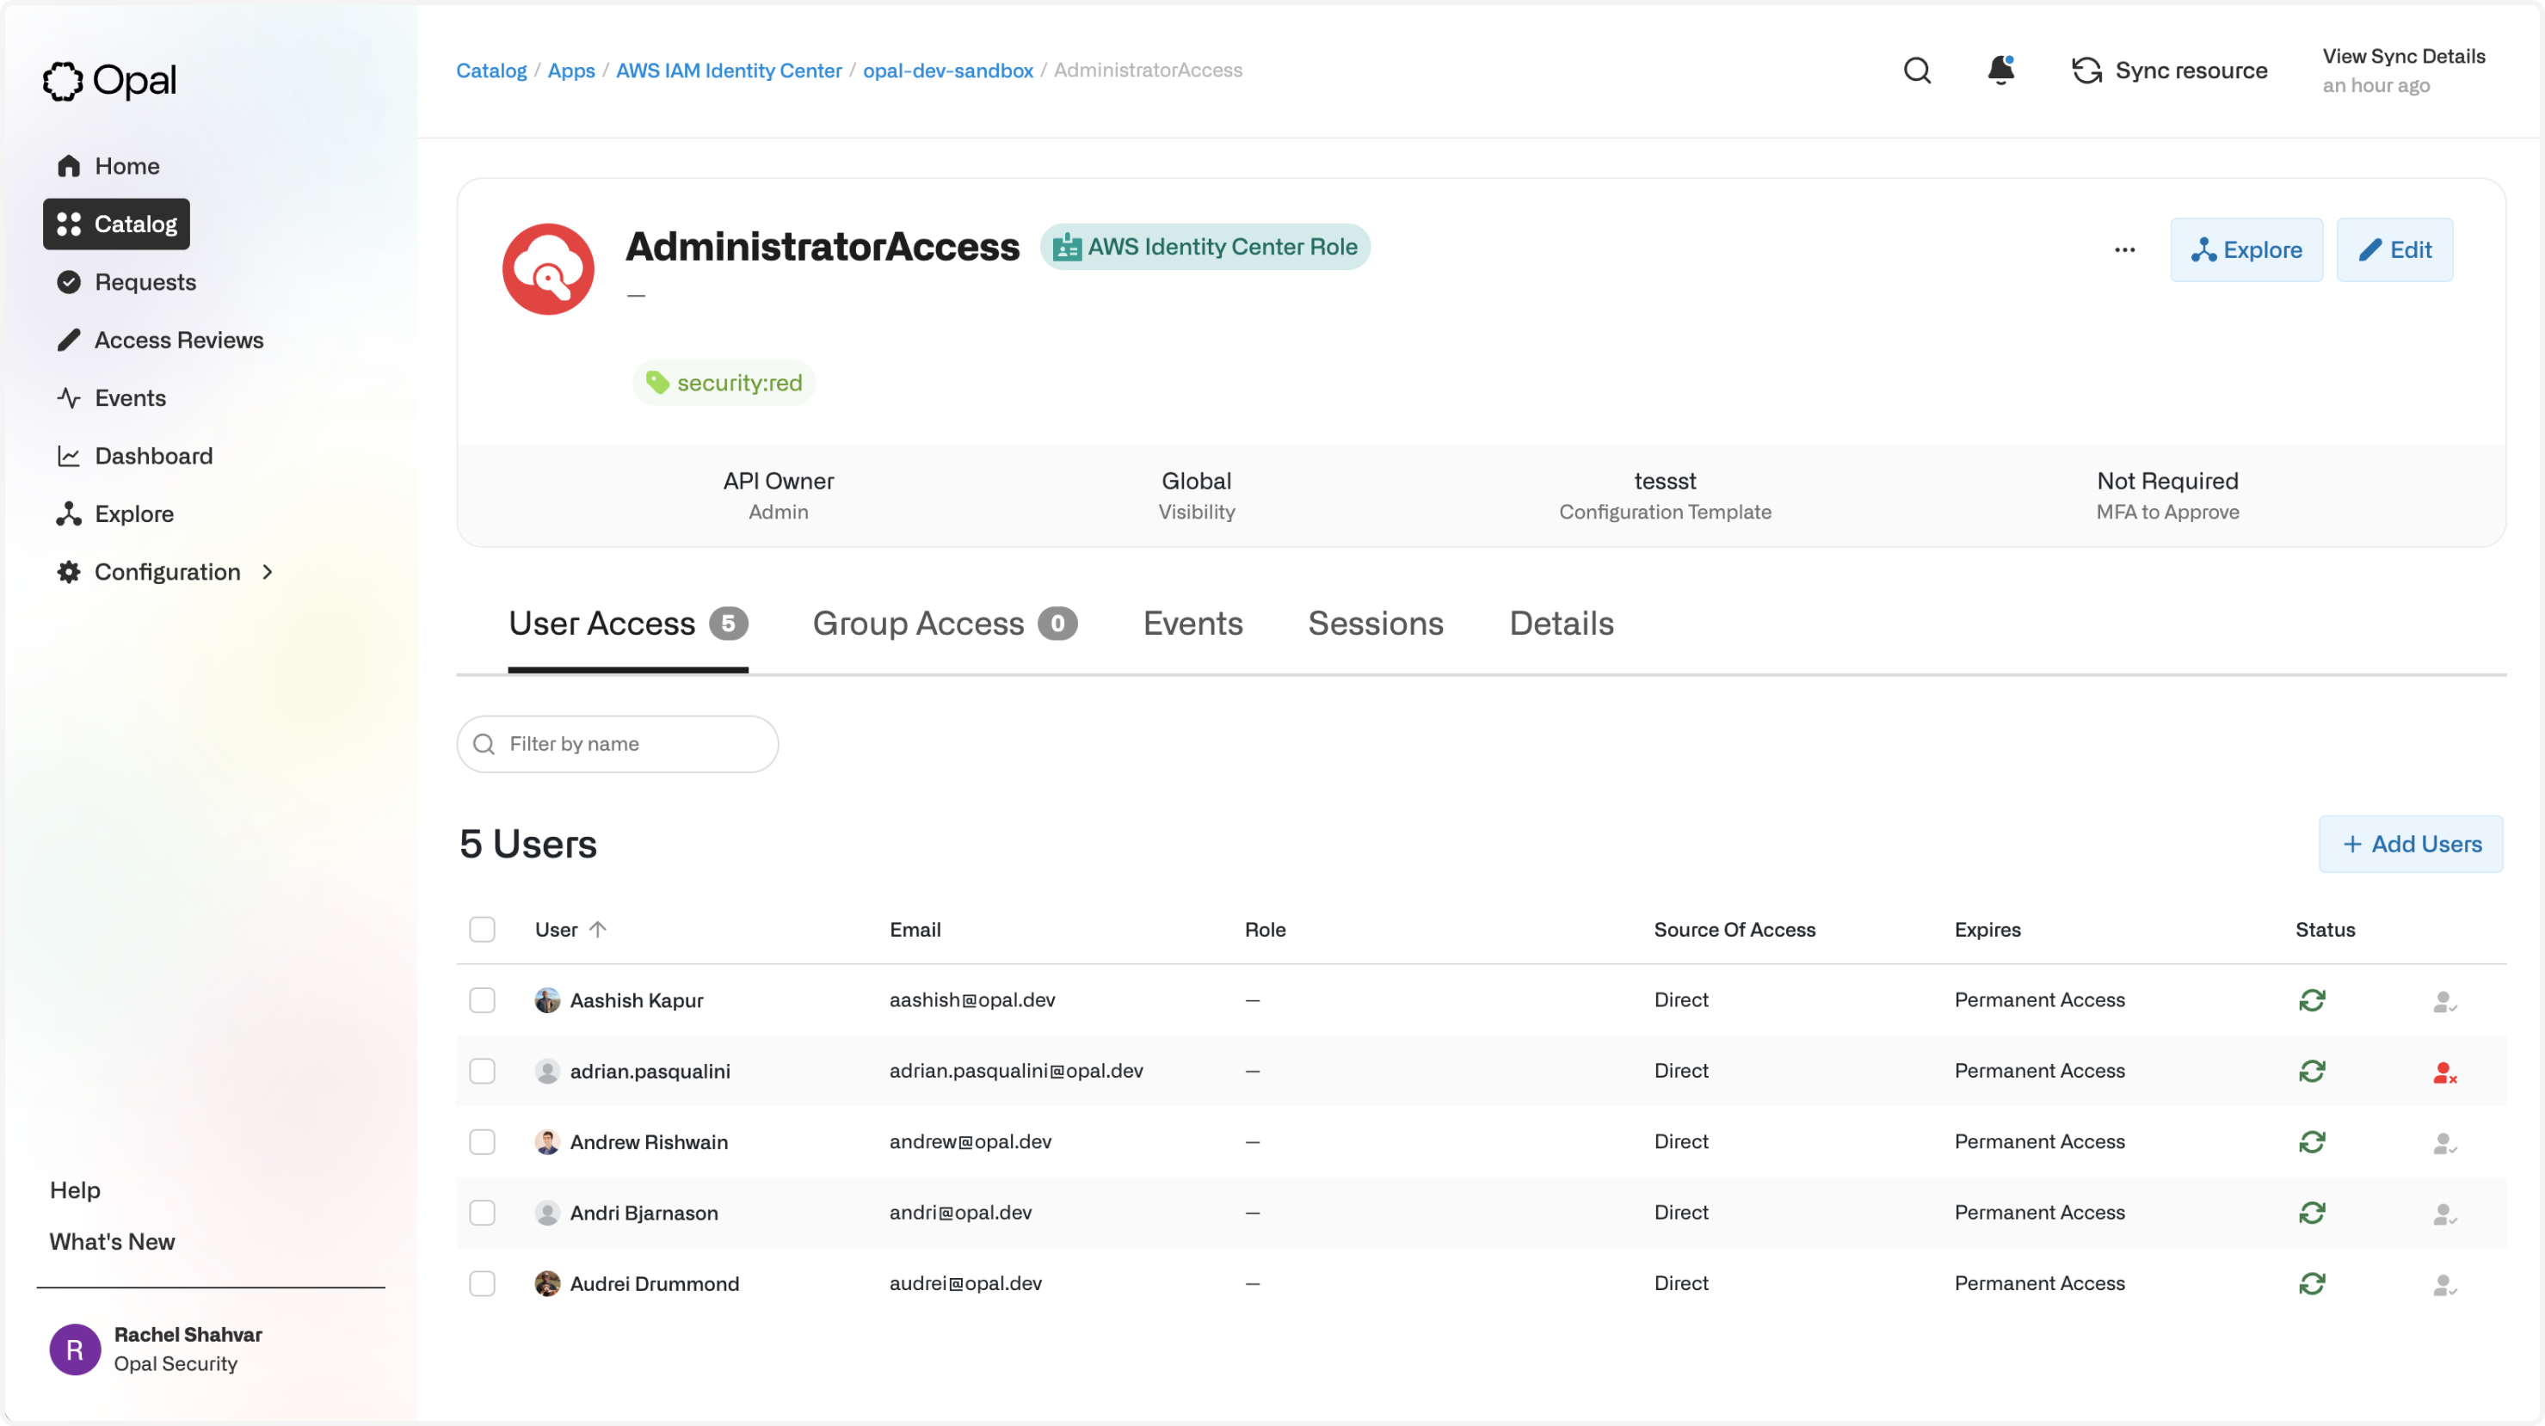Image resolution: width=2545 pixels, height=1426 pixels.
Task: Click the Source Of Access column header
Action: click(x=1735, y=929)
